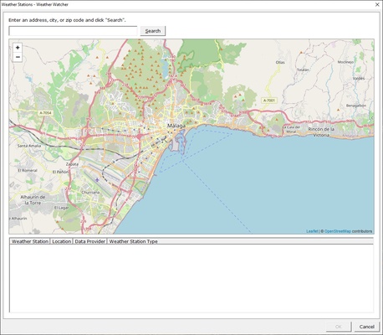Click the Málaga city label on map
This screenshot has height=335, width=383.
tap(176, 126)
